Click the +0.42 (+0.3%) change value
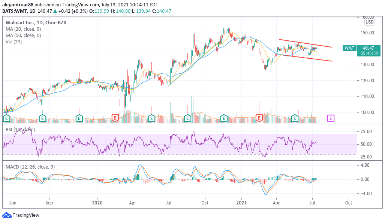Viewport: 385px width, 222px height. (73, 11)
